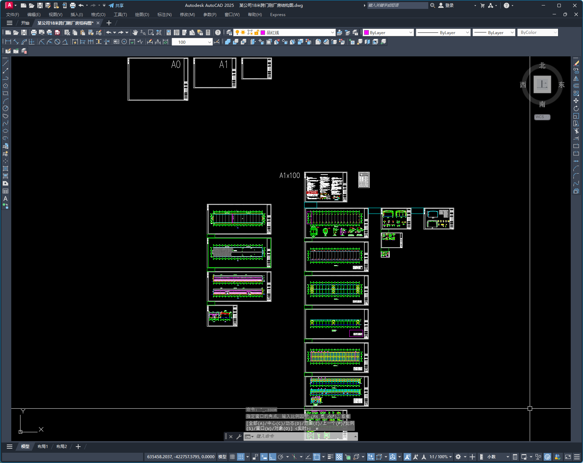Select the Hatch draw tool
Screen dimensions: 583x463
pos(5,168)
